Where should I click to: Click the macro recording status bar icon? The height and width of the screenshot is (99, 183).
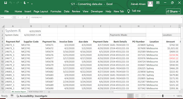[12, 96]
